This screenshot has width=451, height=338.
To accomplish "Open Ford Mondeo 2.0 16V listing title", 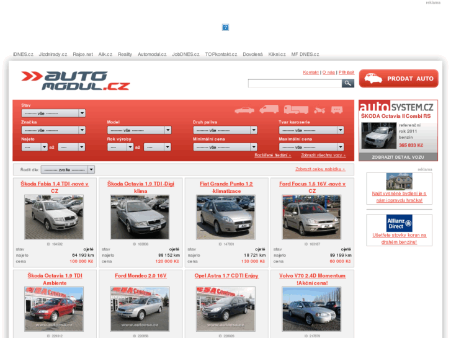I will point(141,275).
